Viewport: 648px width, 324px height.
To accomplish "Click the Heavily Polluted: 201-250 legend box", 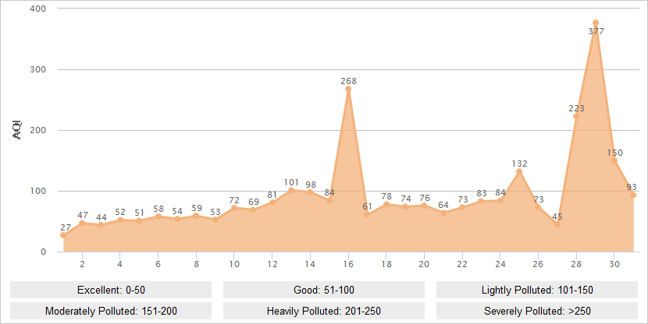I will tap(324, 311).
